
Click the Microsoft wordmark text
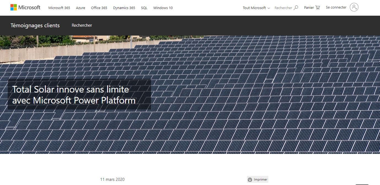point(29,7)
